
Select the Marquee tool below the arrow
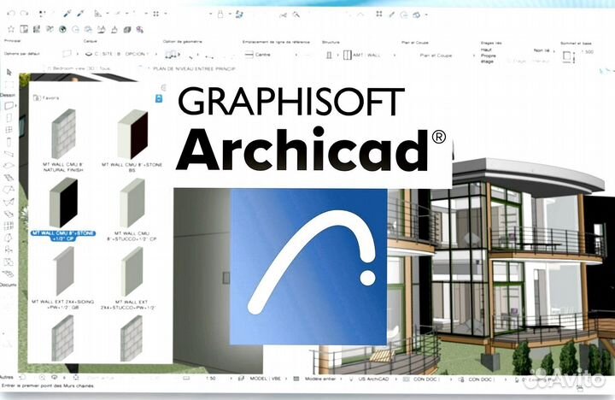[x=9, y=85]
